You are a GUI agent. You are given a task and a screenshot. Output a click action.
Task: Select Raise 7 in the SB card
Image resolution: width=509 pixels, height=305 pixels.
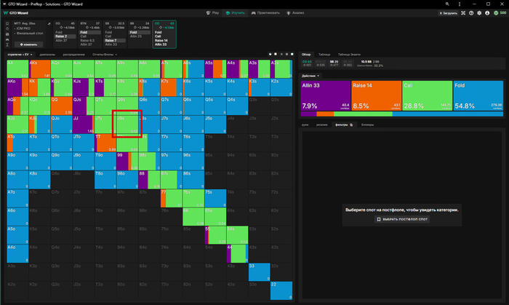click(x=115, y=41)
